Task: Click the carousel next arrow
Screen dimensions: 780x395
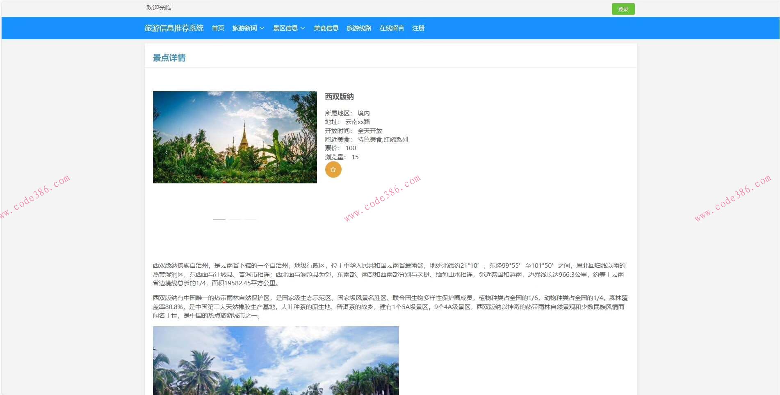Action: 304,152
